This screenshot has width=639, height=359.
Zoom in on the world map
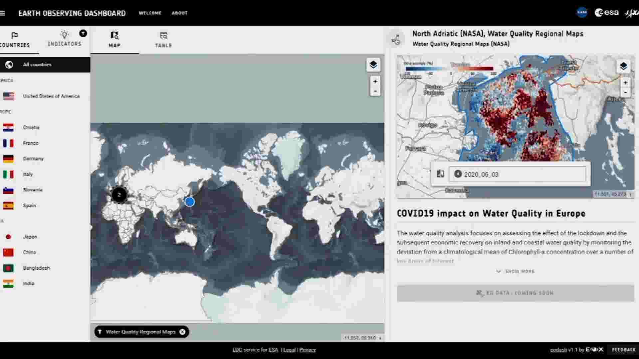pos(375,81)
